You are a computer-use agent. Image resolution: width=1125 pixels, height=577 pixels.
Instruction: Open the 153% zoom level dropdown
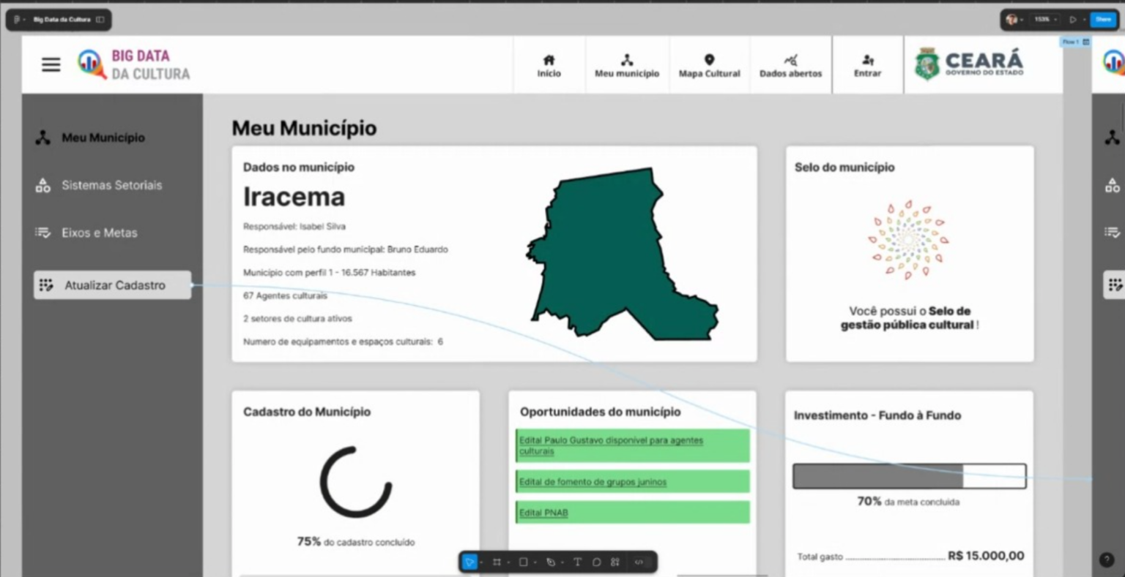1045,20
